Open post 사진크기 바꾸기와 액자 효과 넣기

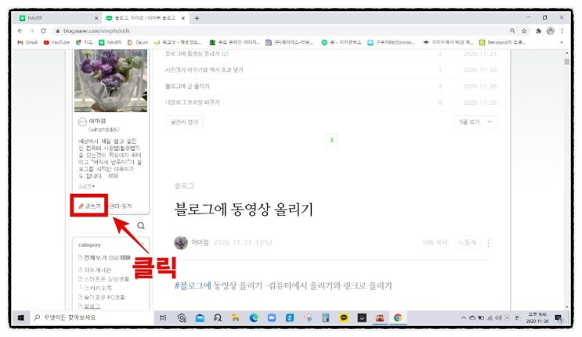(204, 70)
